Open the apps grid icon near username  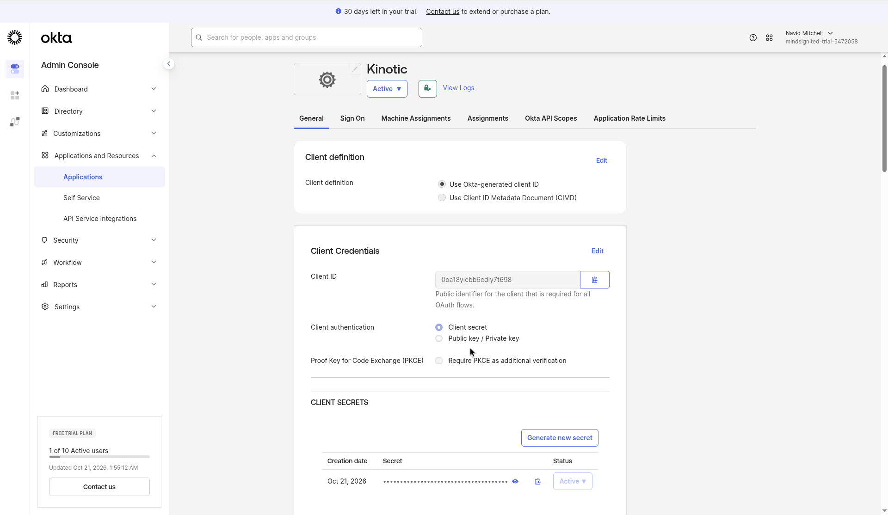pyautogui.click(x=769, y=38)
